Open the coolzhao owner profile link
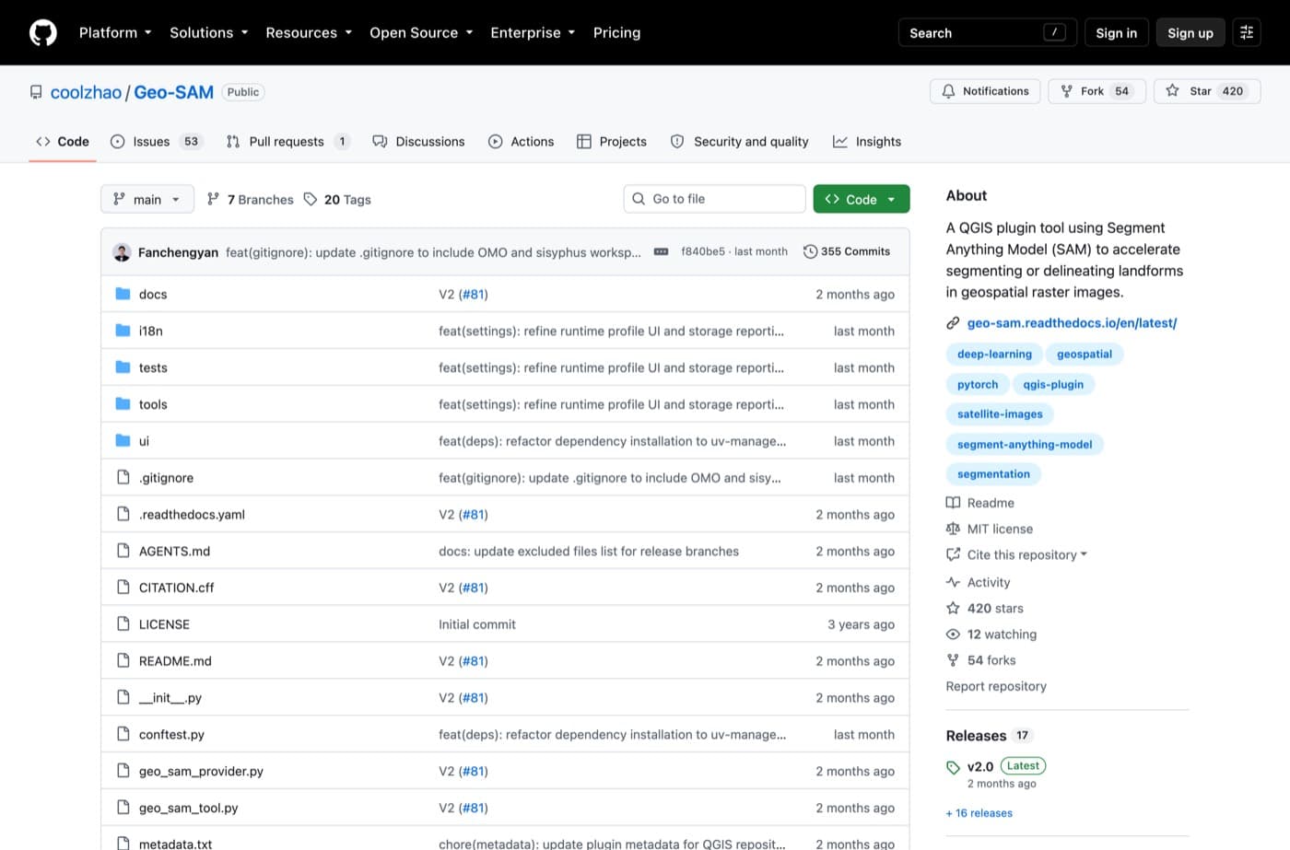 pos(86,92)
